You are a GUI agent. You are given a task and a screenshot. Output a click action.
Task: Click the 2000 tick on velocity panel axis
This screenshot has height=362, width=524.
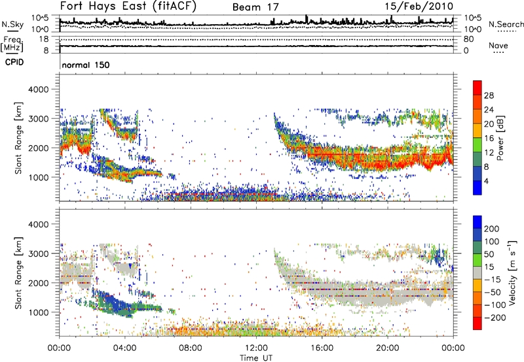coord(38,283)
